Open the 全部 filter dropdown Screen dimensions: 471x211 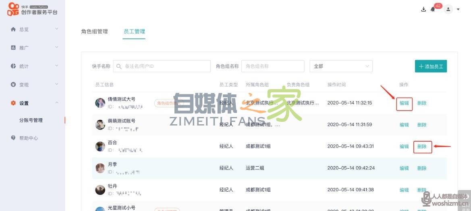(x=340, y=66)
